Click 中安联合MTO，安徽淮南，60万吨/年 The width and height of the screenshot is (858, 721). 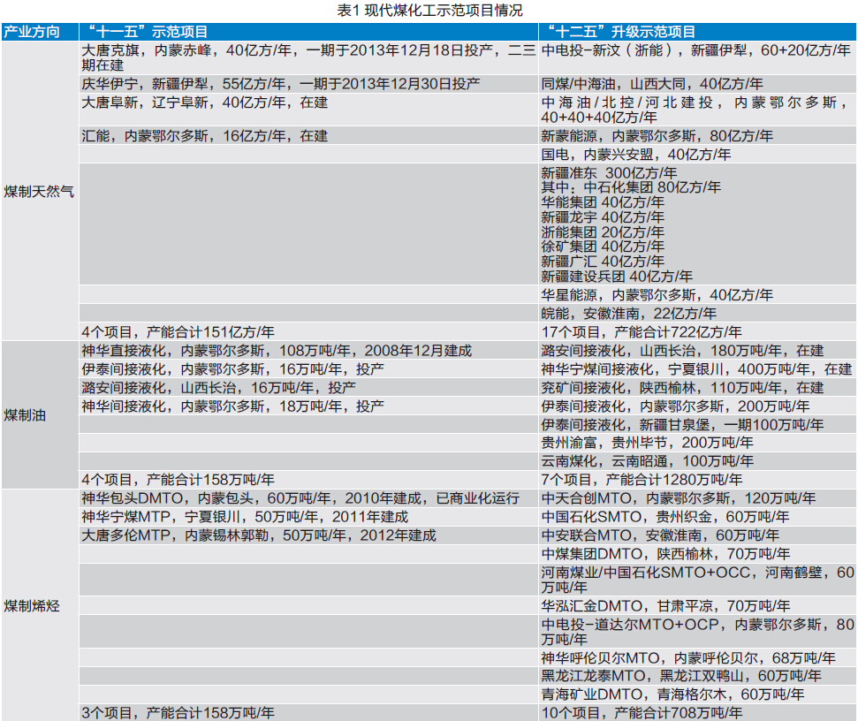(697, 535)
